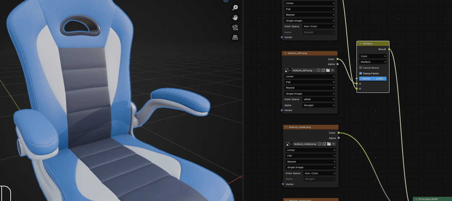Collapse the Principled BSDF node
Screen dimensions: 452x201
416,199
